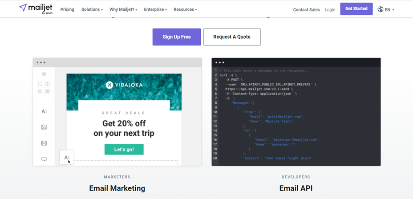Open the Why Mailjet? dropdown

123,9
